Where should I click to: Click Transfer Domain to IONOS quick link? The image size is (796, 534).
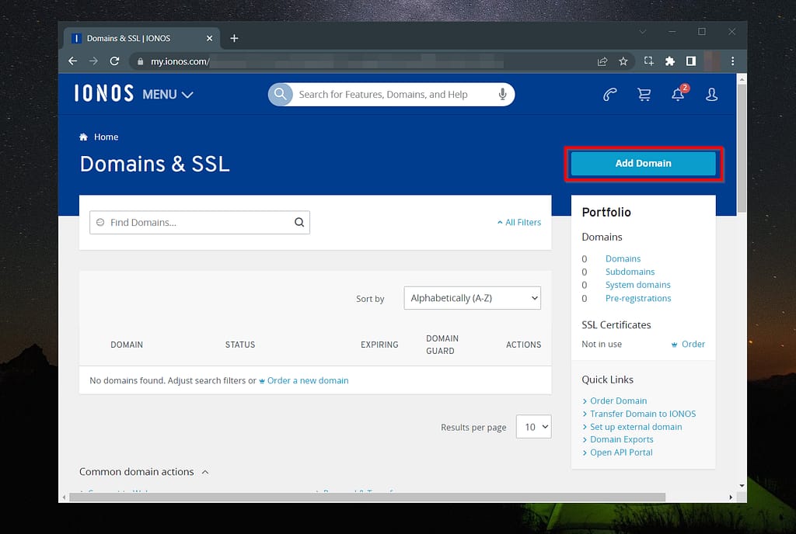click(643, 414)
